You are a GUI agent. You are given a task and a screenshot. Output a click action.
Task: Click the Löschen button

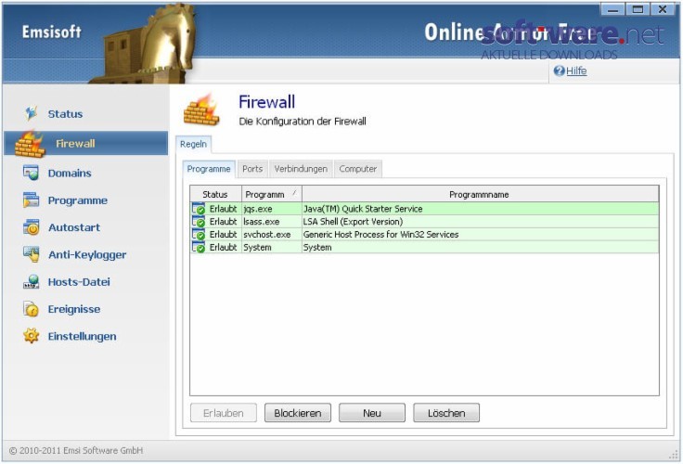(446, 413)
